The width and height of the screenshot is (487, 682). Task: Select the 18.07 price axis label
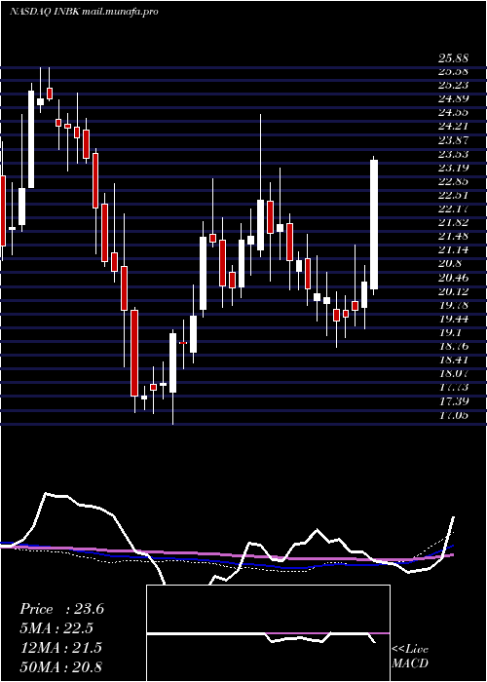pos(453,373)
